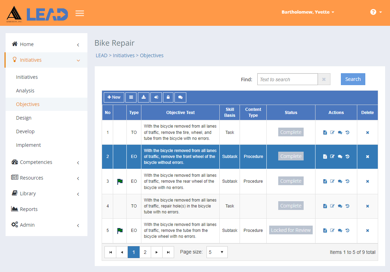Open the Design submenu item
390x272 pixels.
pyautogui.click(x=24, y=118)
